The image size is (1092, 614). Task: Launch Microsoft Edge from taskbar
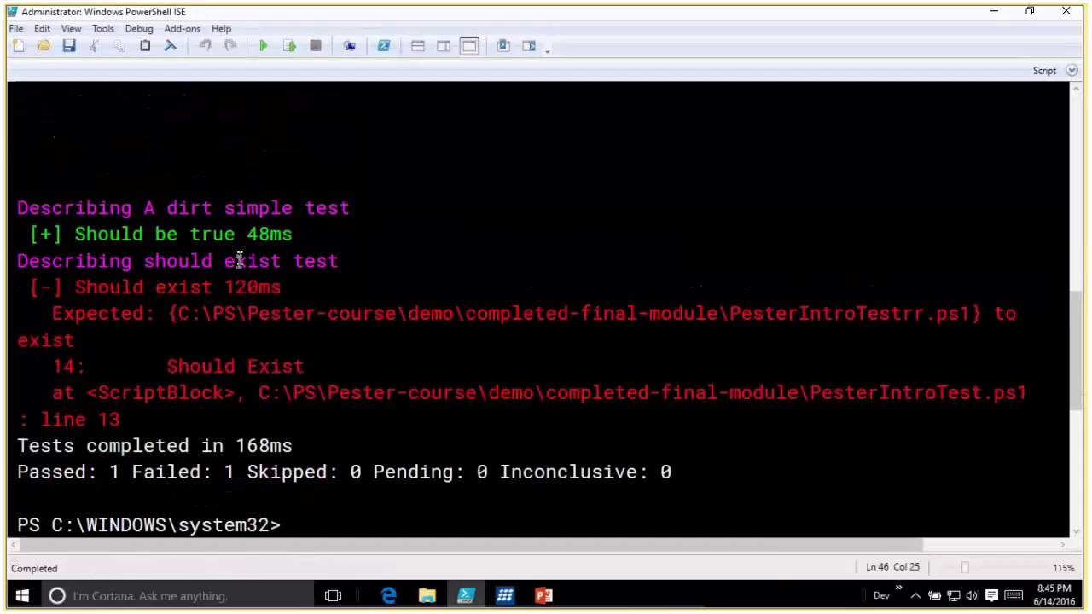pyautogui.click(x=388, y=595)
